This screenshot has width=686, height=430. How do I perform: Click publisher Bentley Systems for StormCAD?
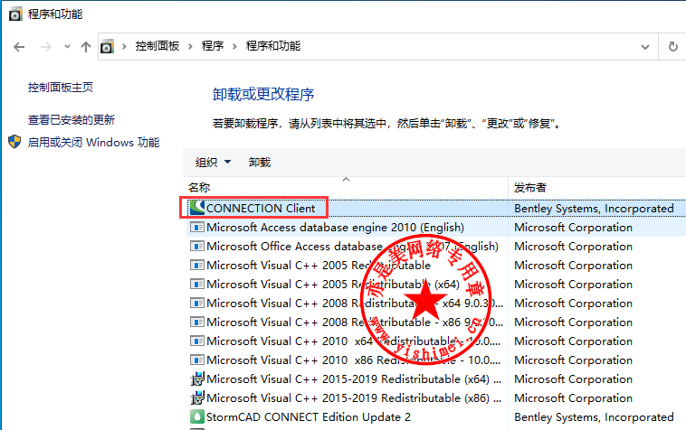594,417
